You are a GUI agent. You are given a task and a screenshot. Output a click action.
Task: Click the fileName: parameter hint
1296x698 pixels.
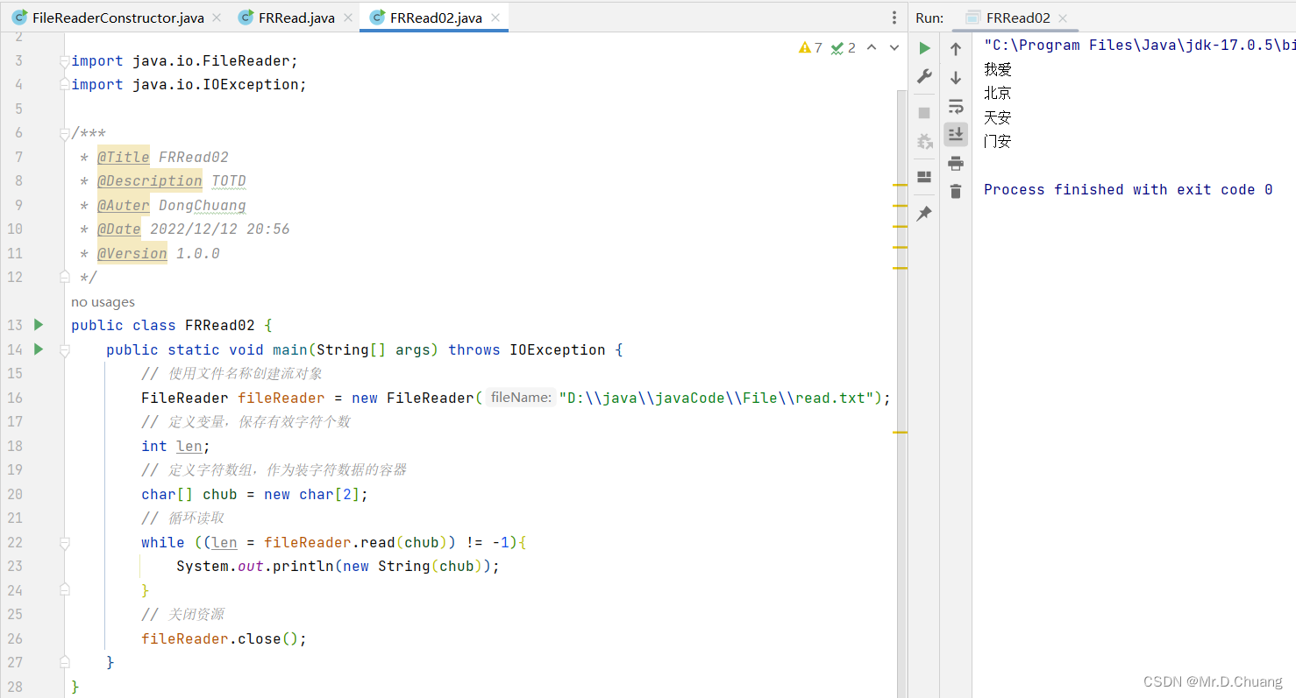pyautogui.click(x=521, y=398)
